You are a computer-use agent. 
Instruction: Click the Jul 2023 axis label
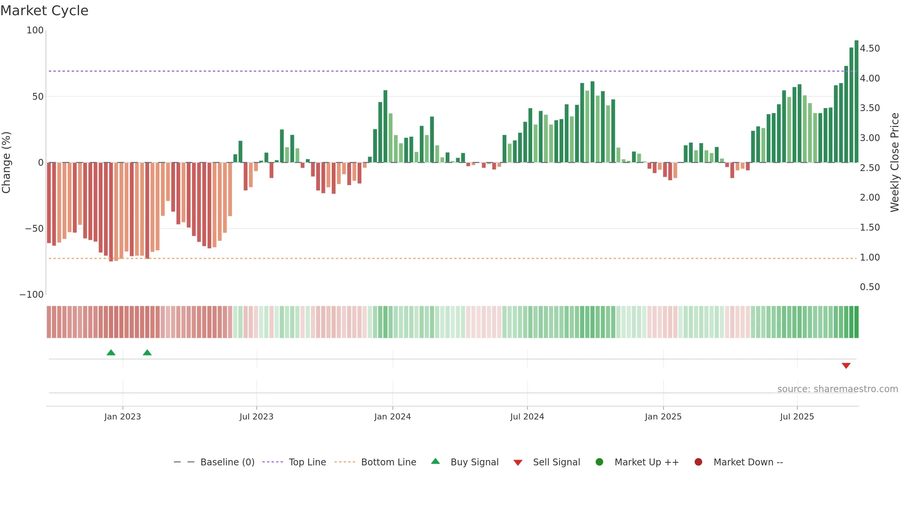pyautogui.click(x=257, y=416)
